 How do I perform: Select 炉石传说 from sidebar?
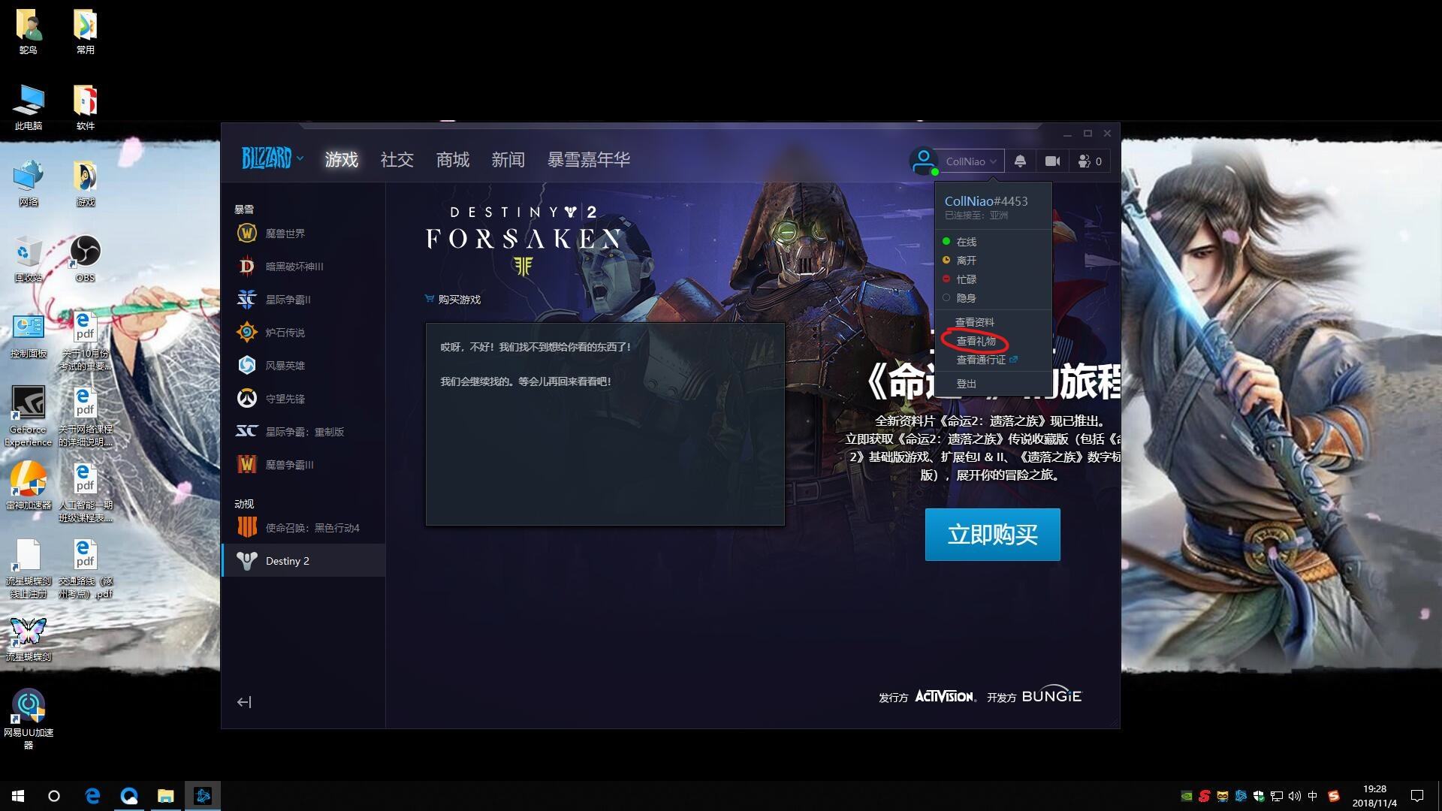(x=287, y=332)
